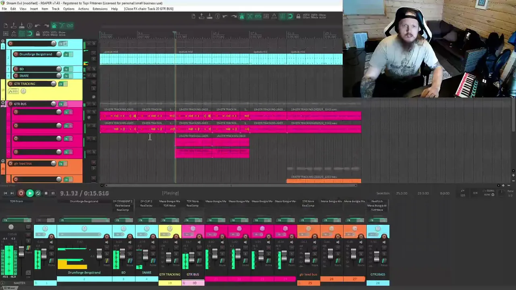Click the BD channel fader in mixer
Viewport: 516px width, 290px height.
click(x=123, y=253)
